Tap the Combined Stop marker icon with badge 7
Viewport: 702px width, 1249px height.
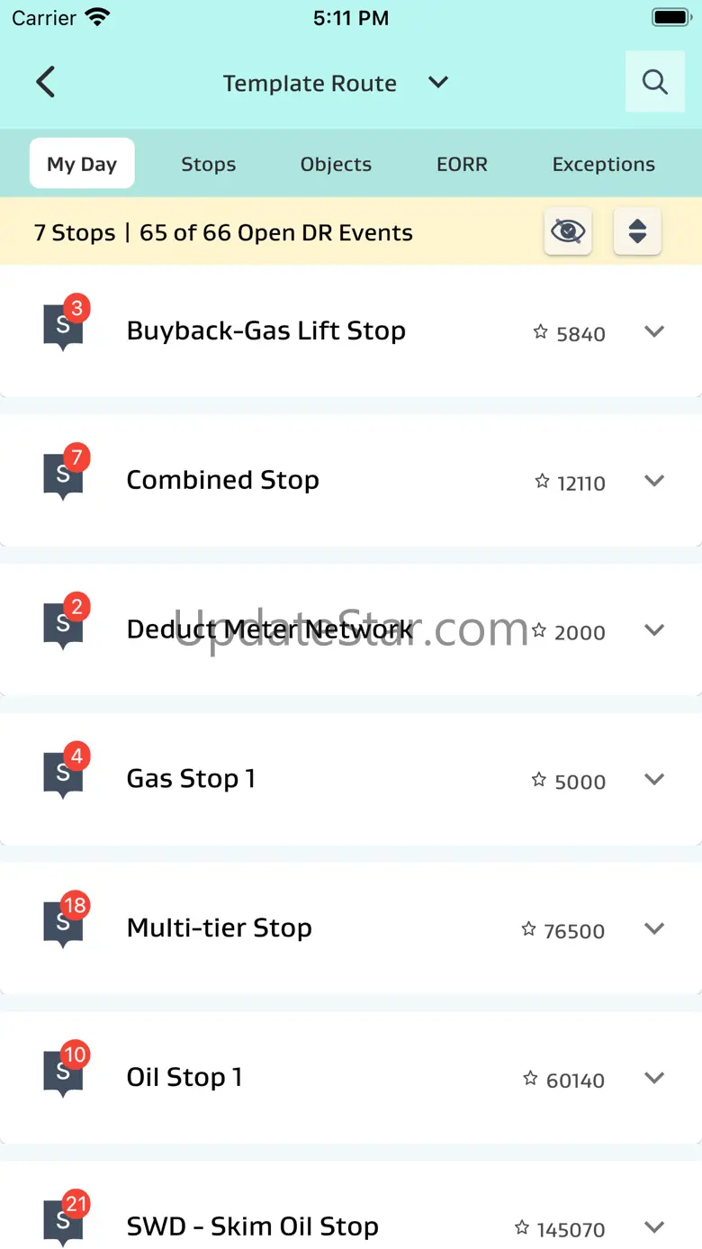65,475
